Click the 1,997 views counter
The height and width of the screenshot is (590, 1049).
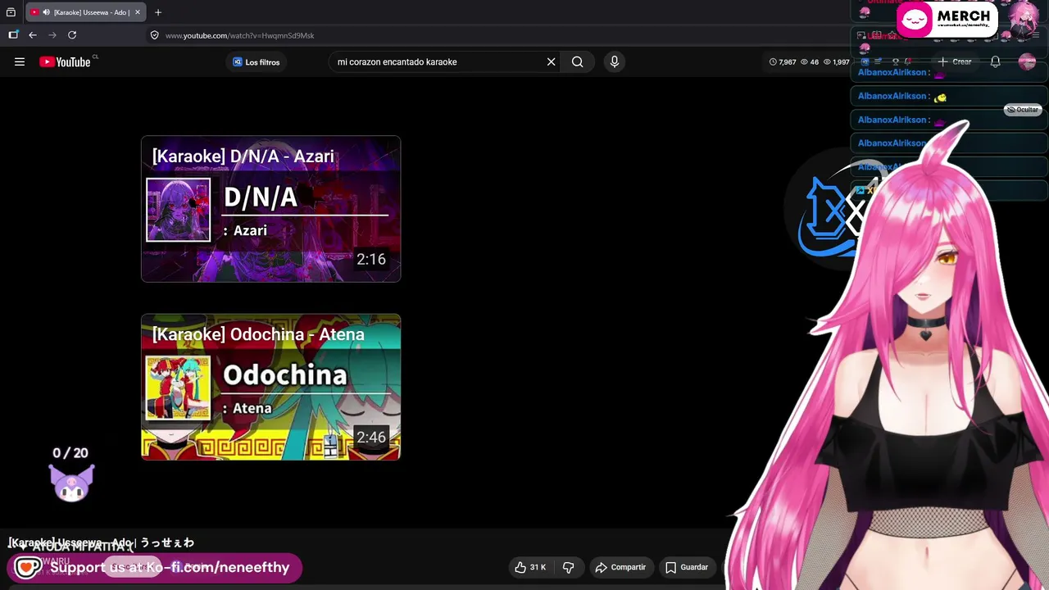836,61
